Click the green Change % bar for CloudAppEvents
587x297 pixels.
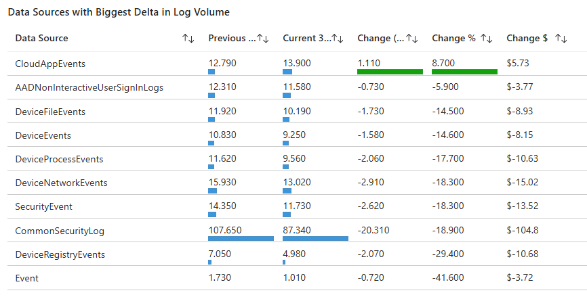tap(464, 71)
